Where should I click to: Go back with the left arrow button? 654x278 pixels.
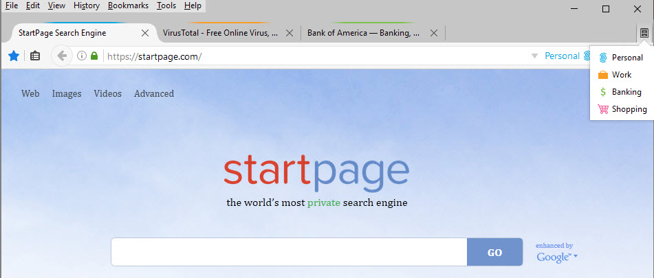click(x=62, y=56)
